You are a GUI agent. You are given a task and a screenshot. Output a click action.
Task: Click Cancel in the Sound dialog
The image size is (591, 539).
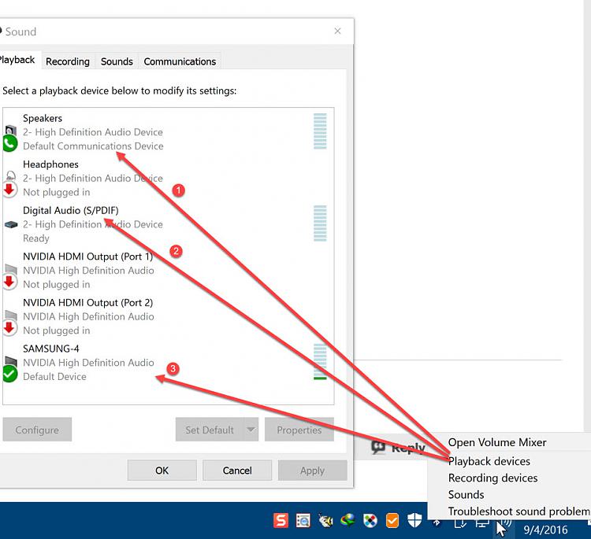click(x=237, y=470)
